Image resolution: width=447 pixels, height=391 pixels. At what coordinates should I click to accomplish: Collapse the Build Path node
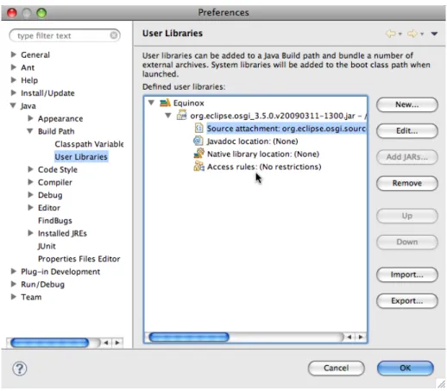(x=30, y=131)
